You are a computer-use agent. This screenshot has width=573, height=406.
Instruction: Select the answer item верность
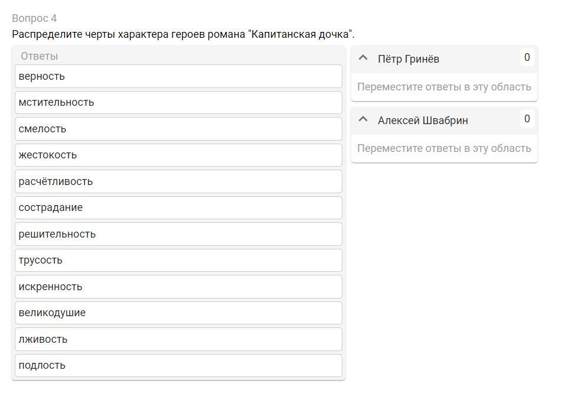(x=178, y=76)
